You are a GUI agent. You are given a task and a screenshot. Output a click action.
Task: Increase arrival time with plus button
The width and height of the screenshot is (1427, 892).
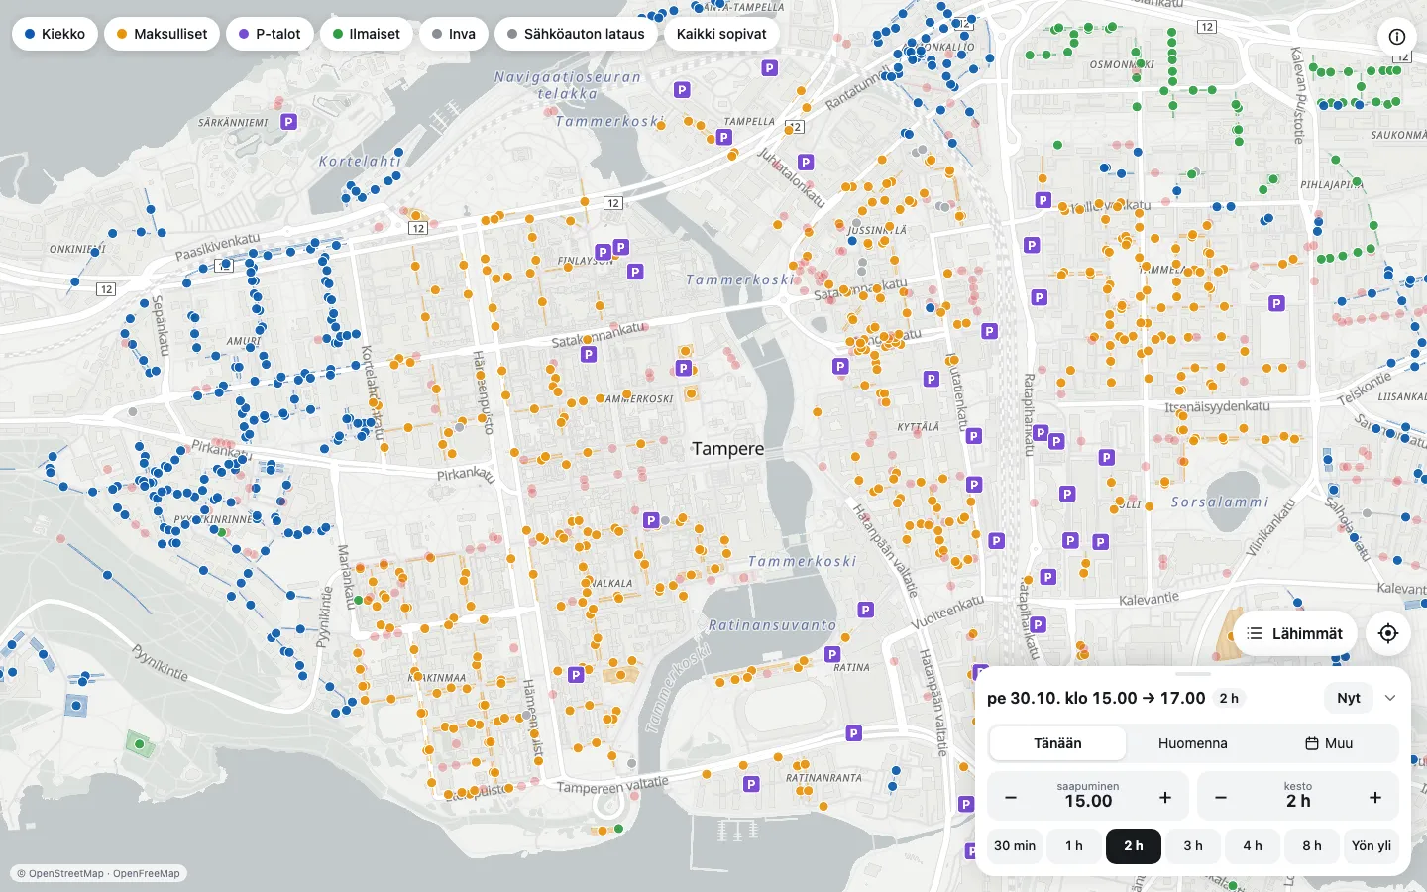coord(1165,798)
